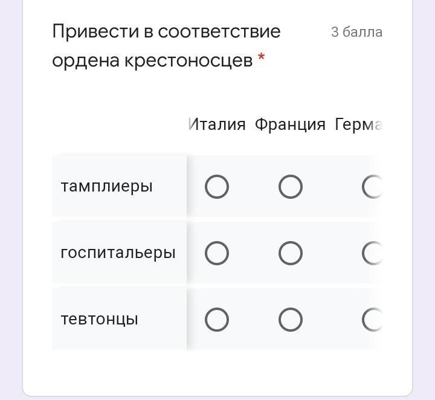The width and height of the screenshot is (435, 400).
Task: Click the тамплиеры row label
Action: (x=106, y=186)
